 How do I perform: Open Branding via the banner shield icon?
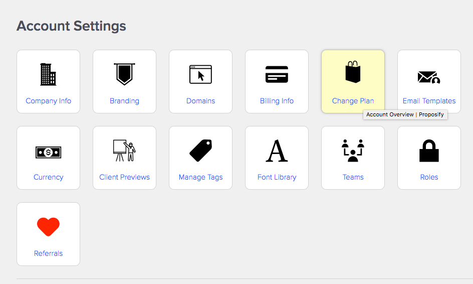124,74
